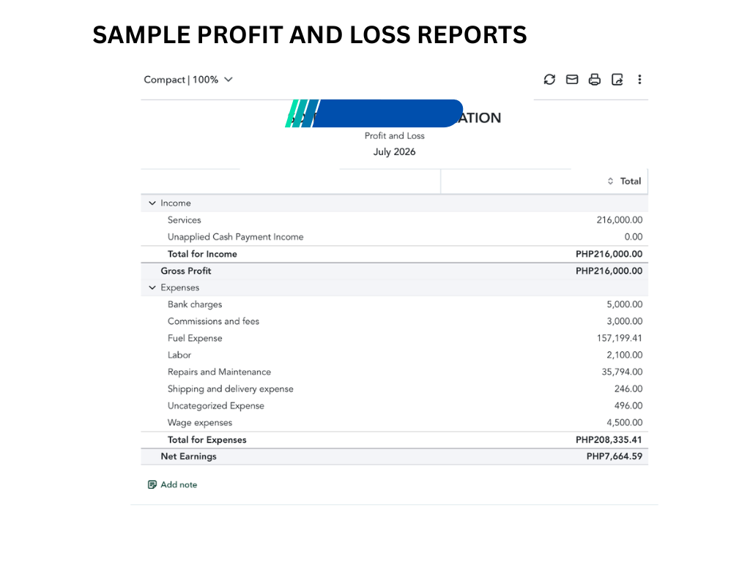Click the Gross Profit row label

click(x=185, y=271)
